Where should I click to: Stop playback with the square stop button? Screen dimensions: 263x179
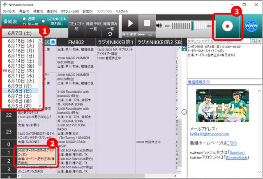147,23
